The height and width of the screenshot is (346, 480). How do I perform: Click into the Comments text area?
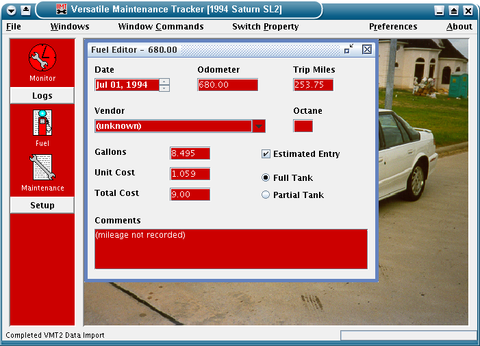231,249
